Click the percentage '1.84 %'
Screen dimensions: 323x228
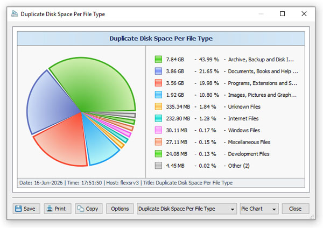click(x=207, y=106)
